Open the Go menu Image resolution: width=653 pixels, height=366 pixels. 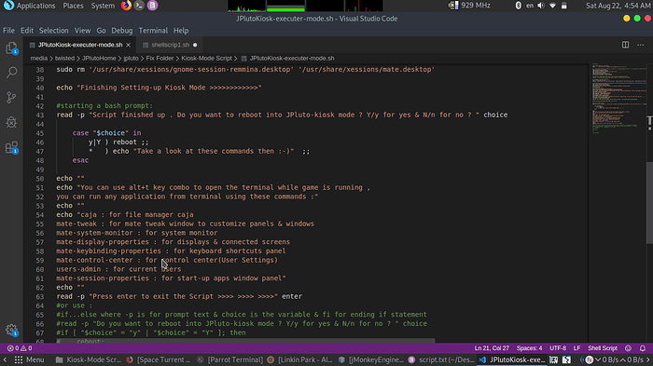[101, 31]
